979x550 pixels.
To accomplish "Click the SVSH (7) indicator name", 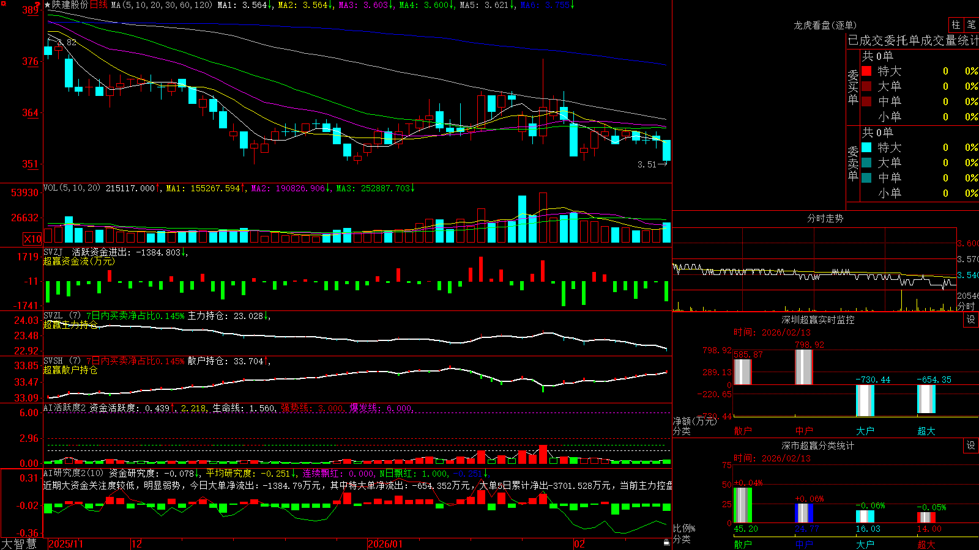I will (x=62, y=361).
